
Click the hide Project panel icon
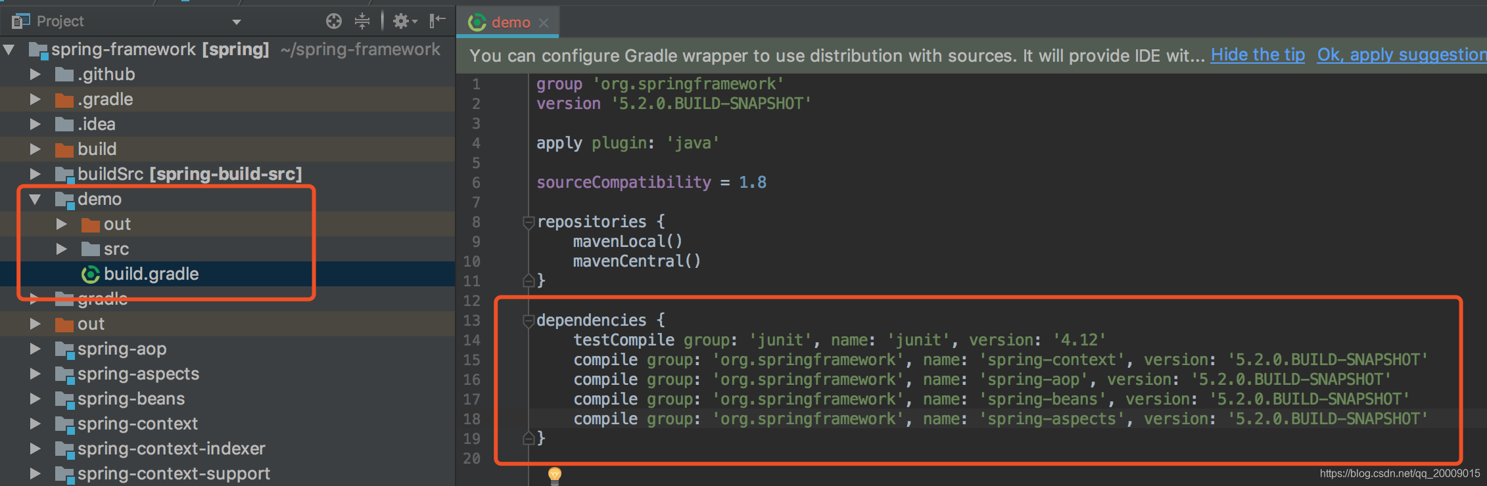click(437, 21)
